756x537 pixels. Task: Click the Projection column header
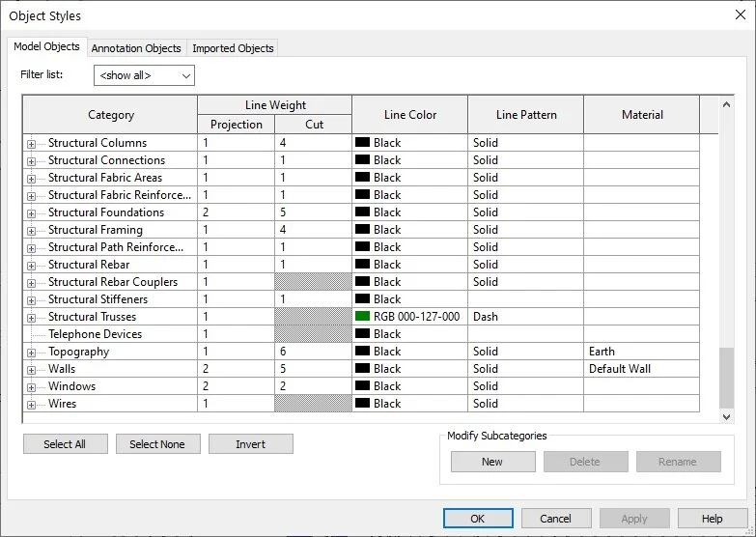click(x=237, y=125)
